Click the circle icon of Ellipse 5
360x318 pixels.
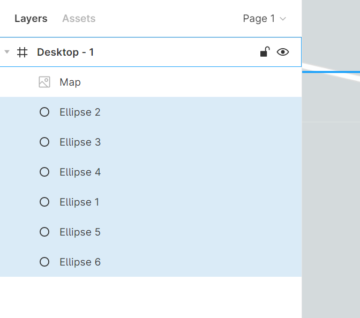pyautogui.click(x=44, y=232)
